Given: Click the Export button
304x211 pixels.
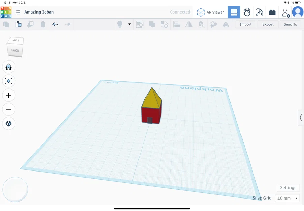Looking at the screenshot, I should click(268, 24).
